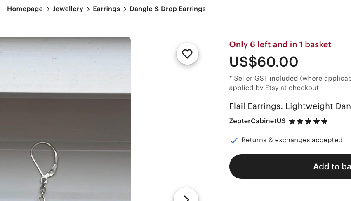This screenshot has width=351, height=201.
Task: Click the earring product photo
Action: [x=65, y=119]
